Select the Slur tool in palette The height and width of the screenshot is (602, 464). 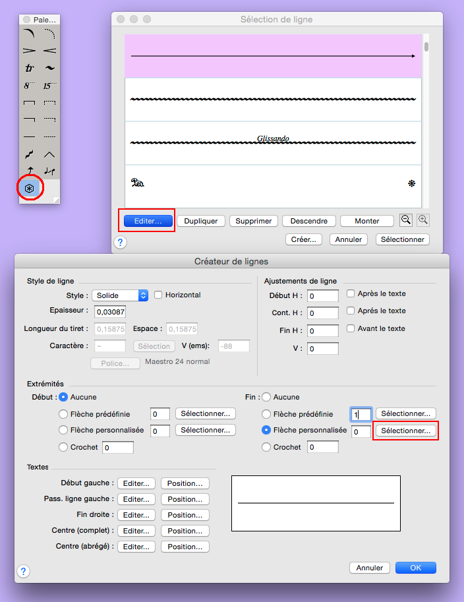point(30,34)
